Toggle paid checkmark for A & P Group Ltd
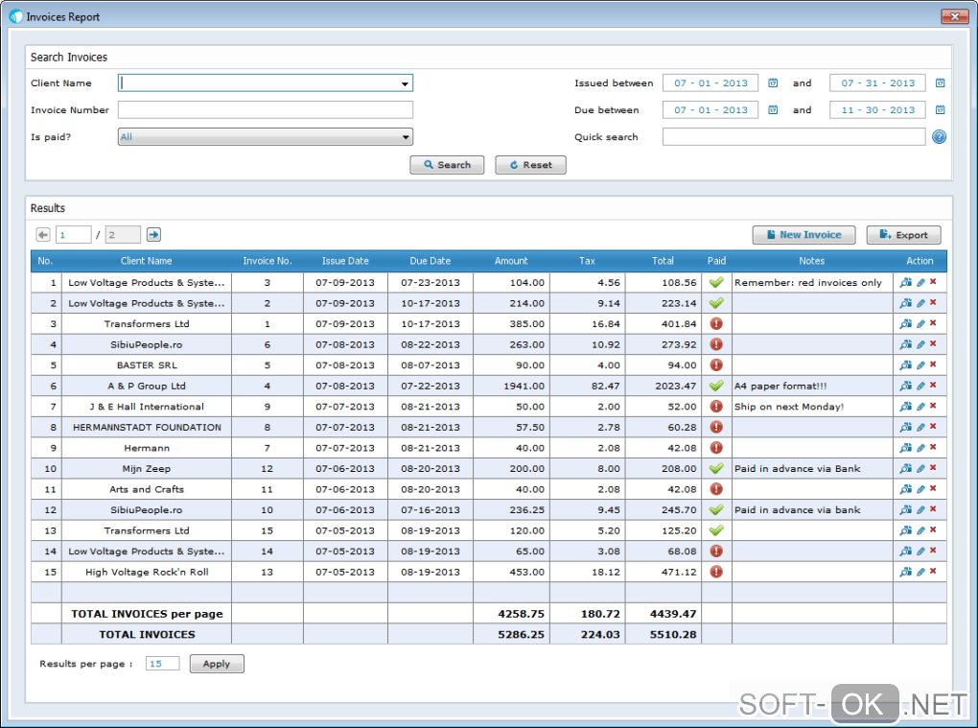978x728 pixels. point(715,386)
